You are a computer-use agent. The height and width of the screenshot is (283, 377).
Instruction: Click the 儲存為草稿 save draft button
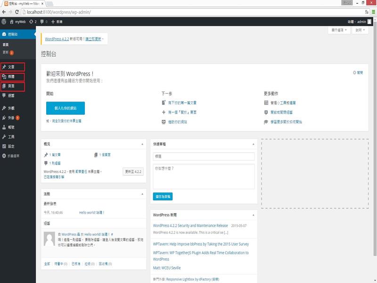[x=163, y=196]
